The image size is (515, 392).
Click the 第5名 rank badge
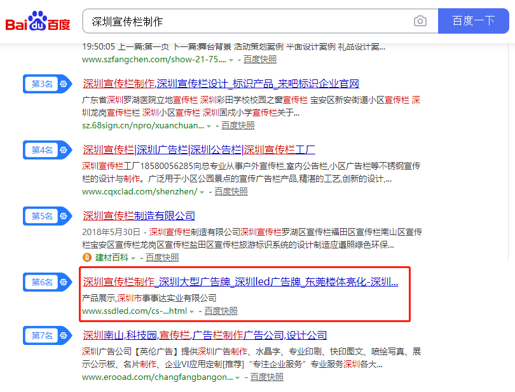[x=48, y=216]
